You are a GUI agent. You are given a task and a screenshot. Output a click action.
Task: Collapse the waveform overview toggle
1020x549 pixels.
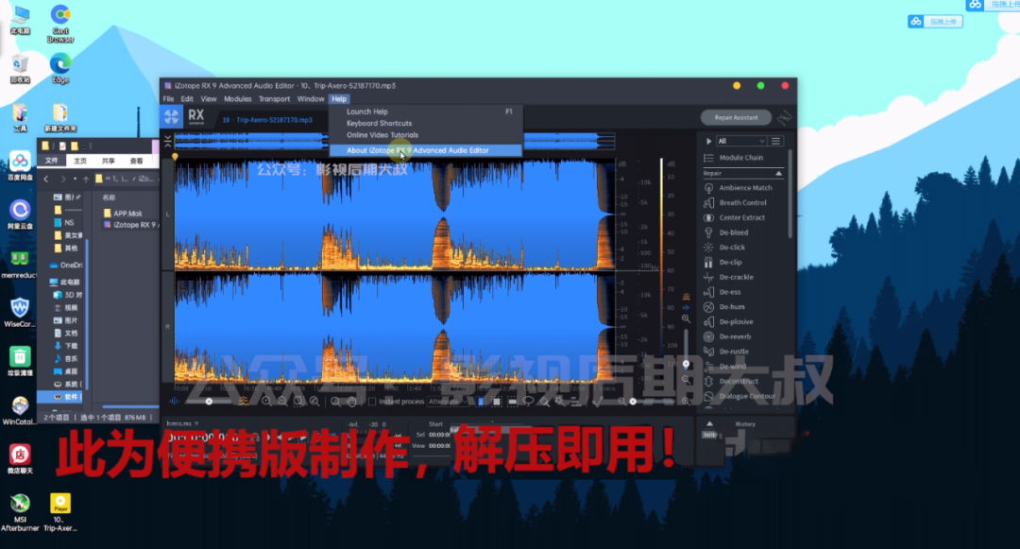point(168,141)
